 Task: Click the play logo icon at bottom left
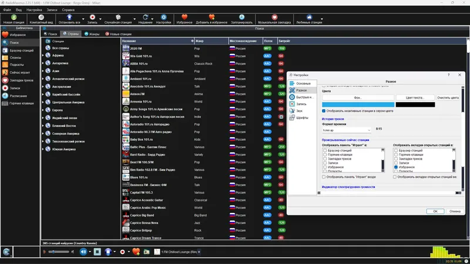[6, 252]
